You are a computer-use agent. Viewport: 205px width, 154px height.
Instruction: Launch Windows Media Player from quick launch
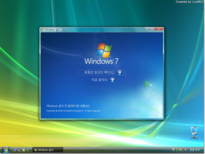tap(24, 150)
